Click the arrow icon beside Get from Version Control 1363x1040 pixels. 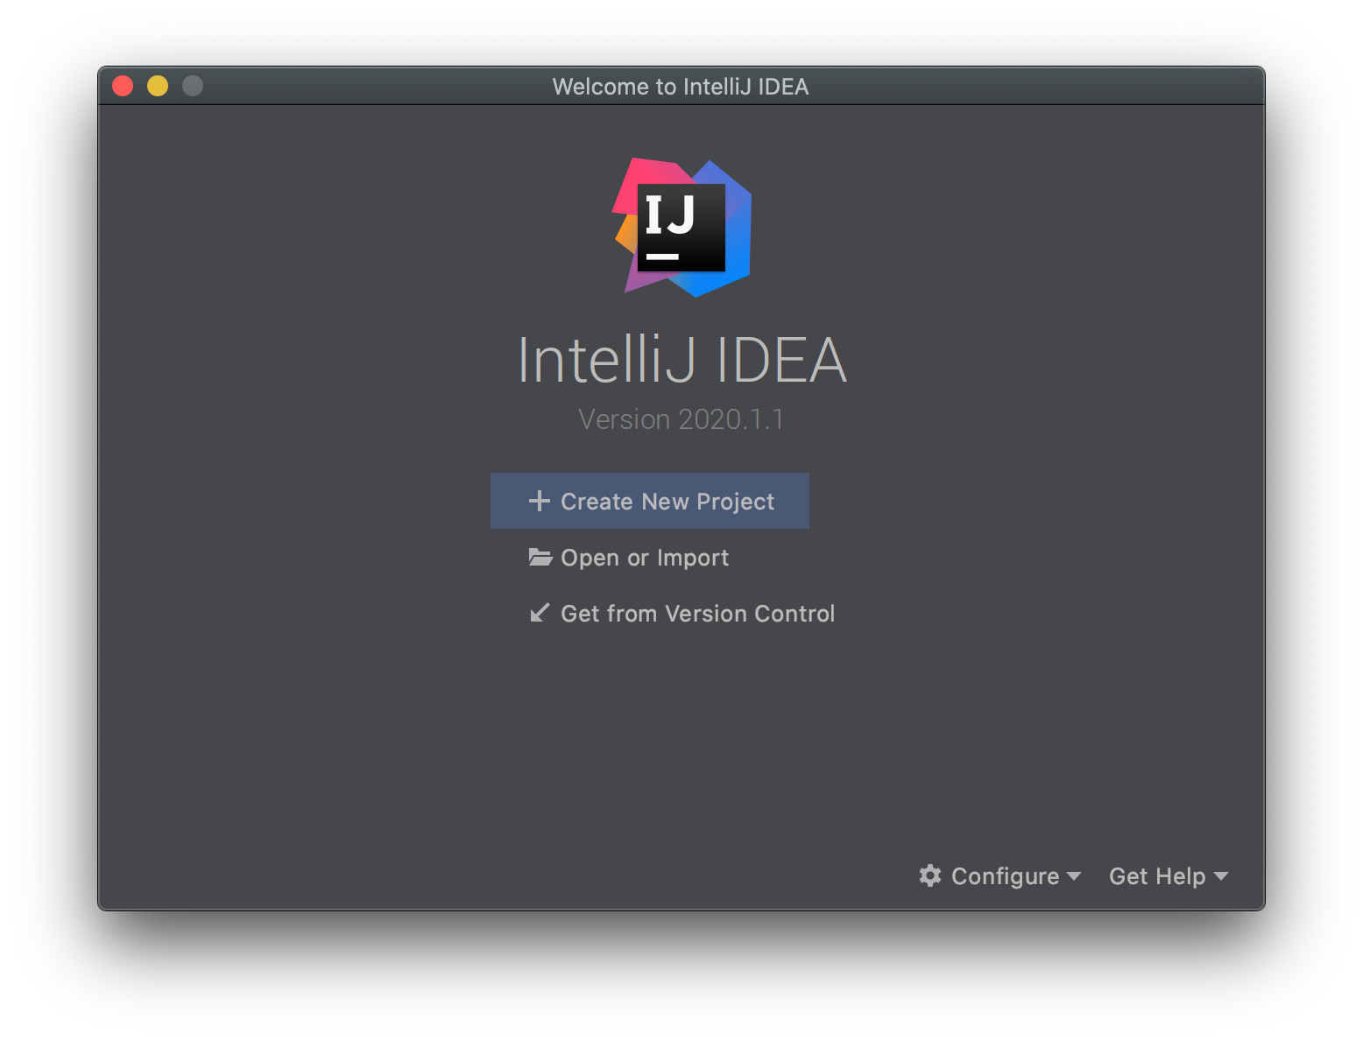pos(540,613)
